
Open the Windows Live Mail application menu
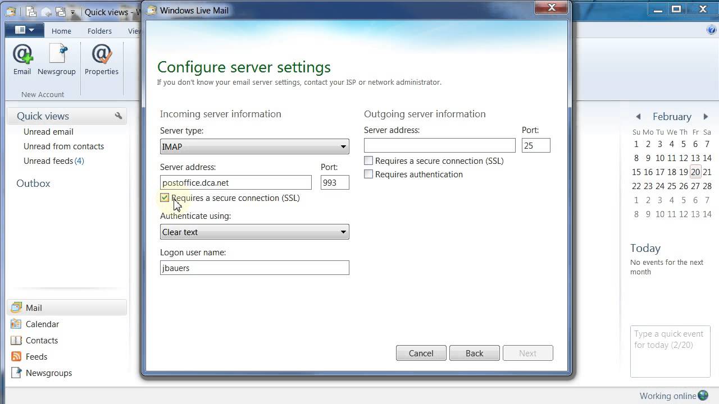24,30
